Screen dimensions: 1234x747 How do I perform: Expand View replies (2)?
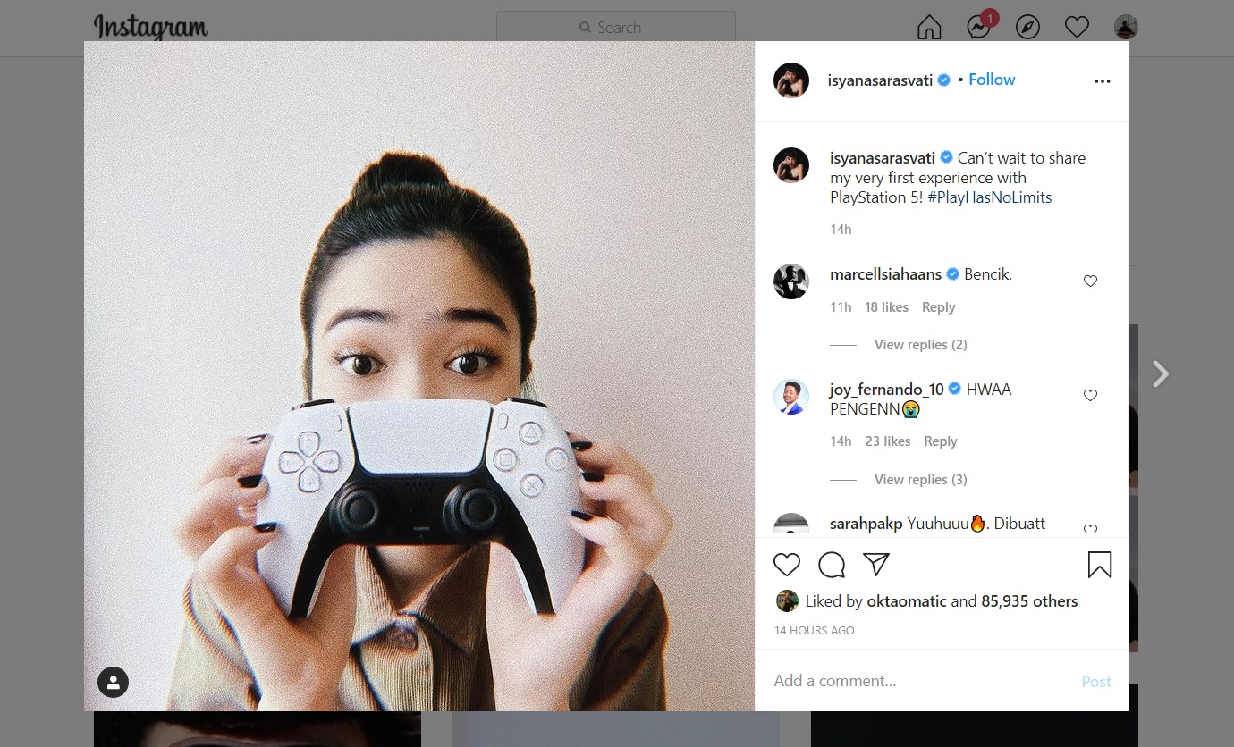(x=921, y=345)
